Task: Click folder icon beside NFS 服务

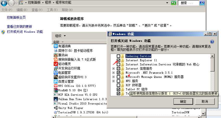Action: [x=122, y=81]
